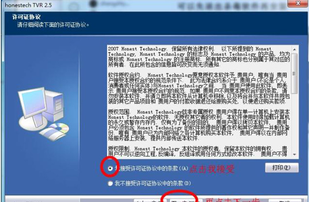Image resolution: width=309 pixels, height=202 pixels.
Task: Click the 打印(P) print button
Action: pos(282,167)
